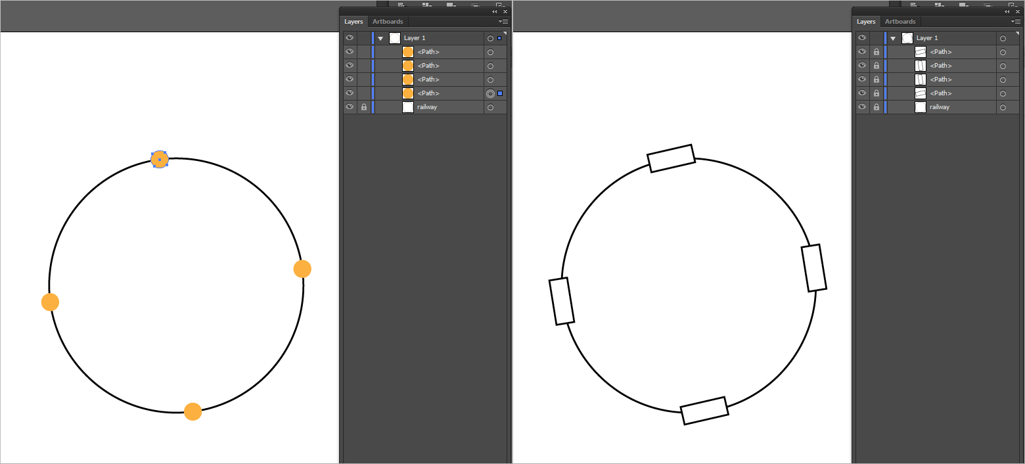This screenshot has width=1025, height=464.
Task: Unlock the first <Path> layer in right panel
Action: 877,51
